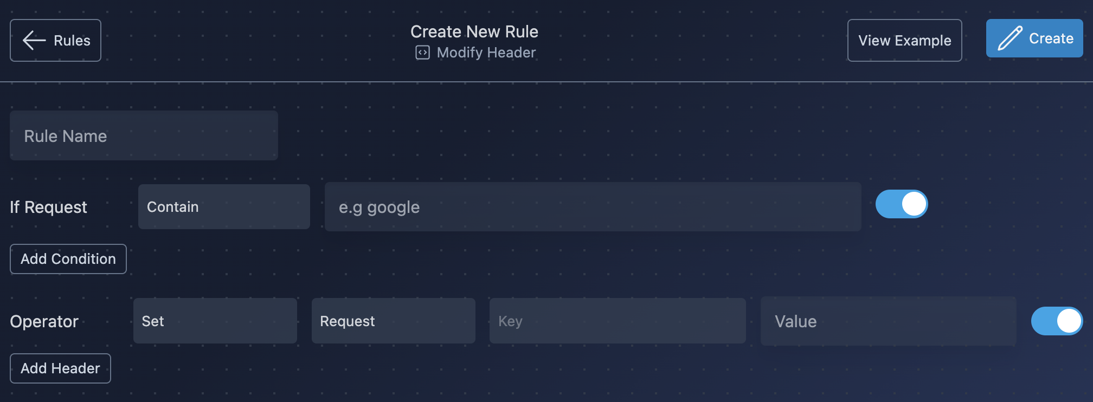The image size is (1093, 402).
Task: Click the If Request label
Action: pyautogui.click(x=48, y=207)
